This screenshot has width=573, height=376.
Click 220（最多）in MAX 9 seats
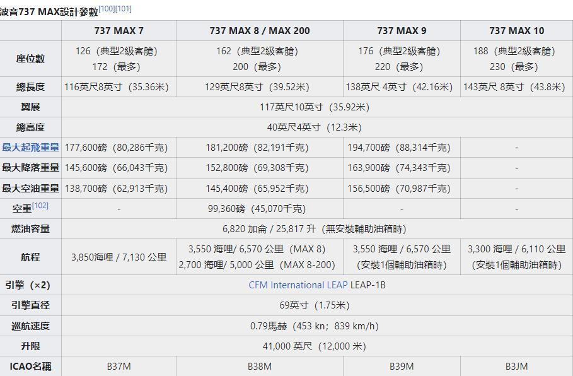(399, 67)
